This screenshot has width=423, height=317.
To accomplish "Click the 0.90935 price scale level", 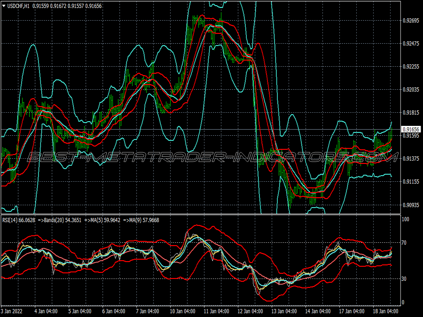I will [x=411, y=205].
